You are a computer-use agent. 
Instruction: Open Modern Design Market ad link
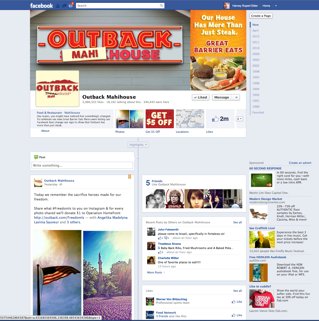(x=266, y=199)
